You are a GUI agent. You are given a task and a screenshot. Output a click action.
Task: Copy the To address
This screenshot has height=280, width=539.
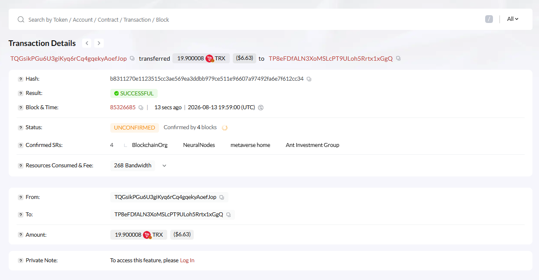[x=228, y=215]
